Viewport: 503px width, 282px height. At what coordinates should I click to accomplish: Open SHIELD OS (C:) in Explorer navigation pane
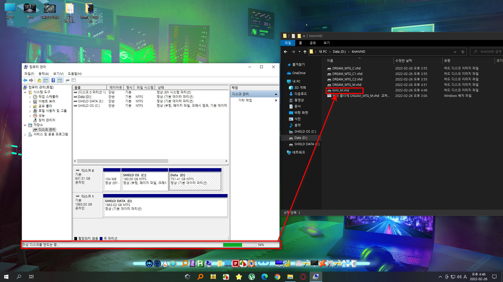click(305, 132)
